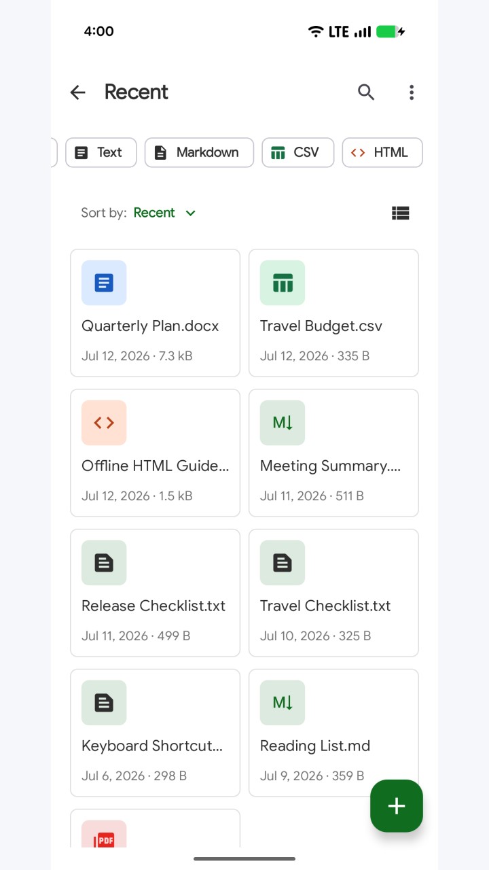Click the Release Checklist.txt file icon

tap(104, 563)
